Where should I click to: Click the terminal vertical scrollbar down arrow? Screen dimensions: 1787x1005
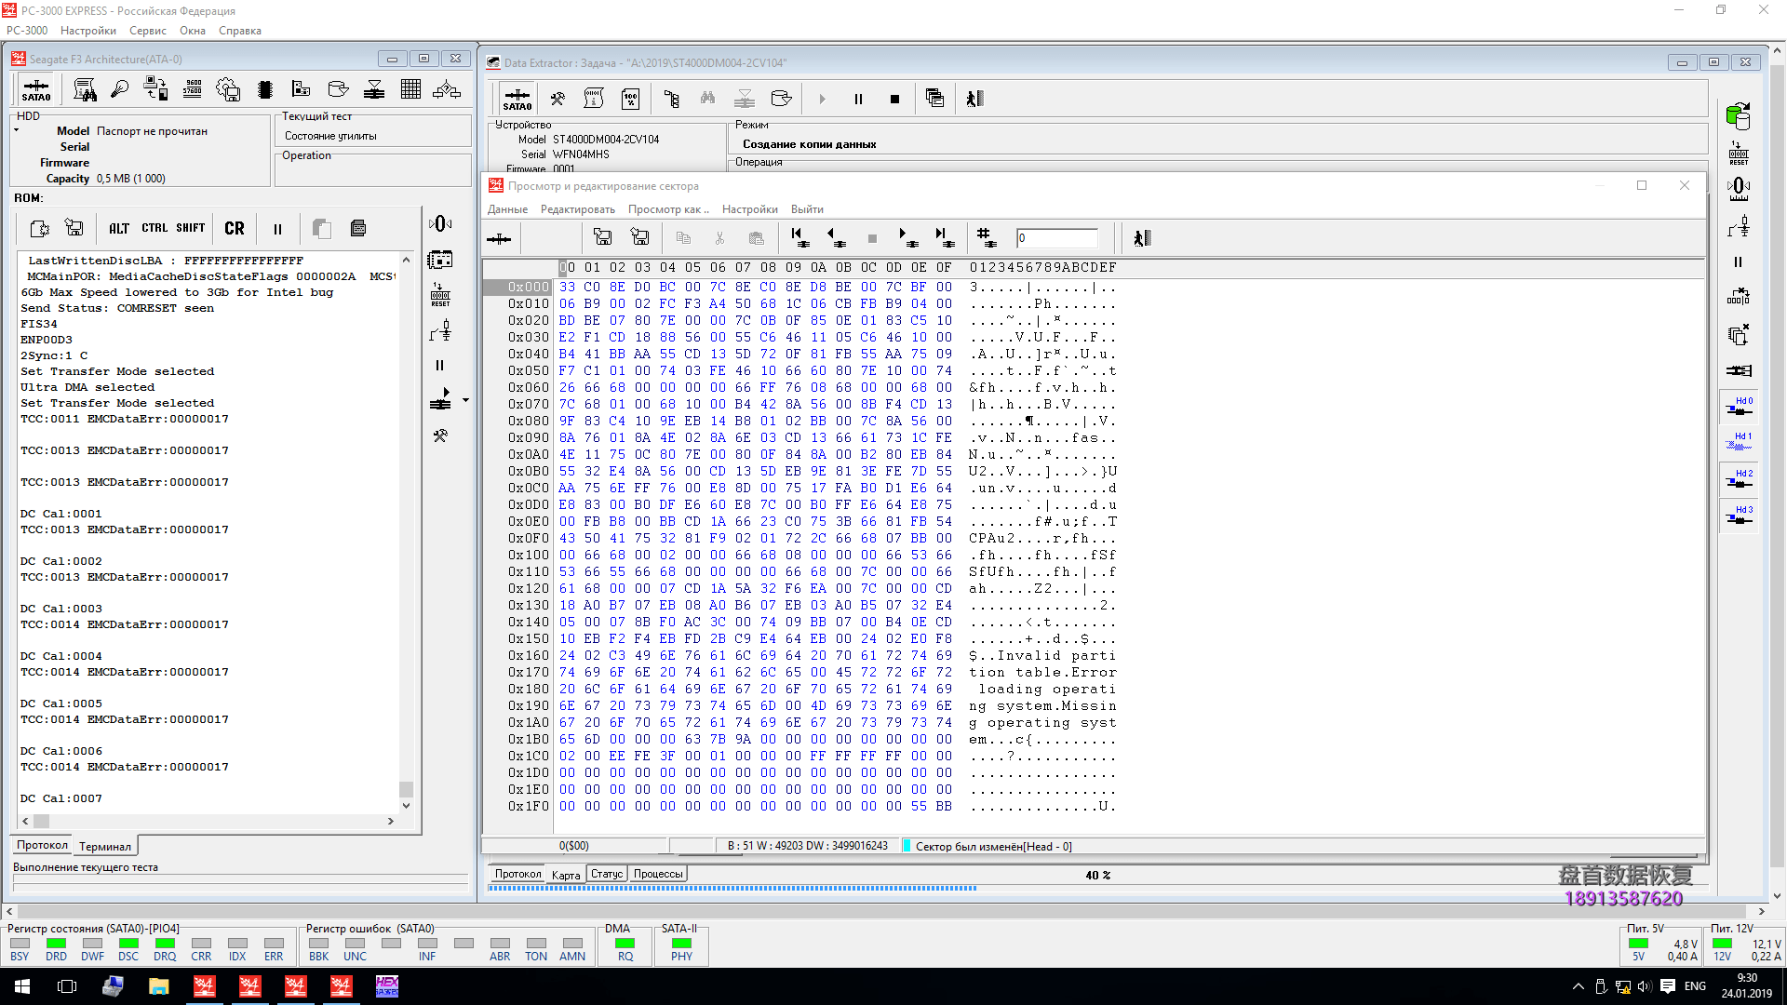click(406, 806)
